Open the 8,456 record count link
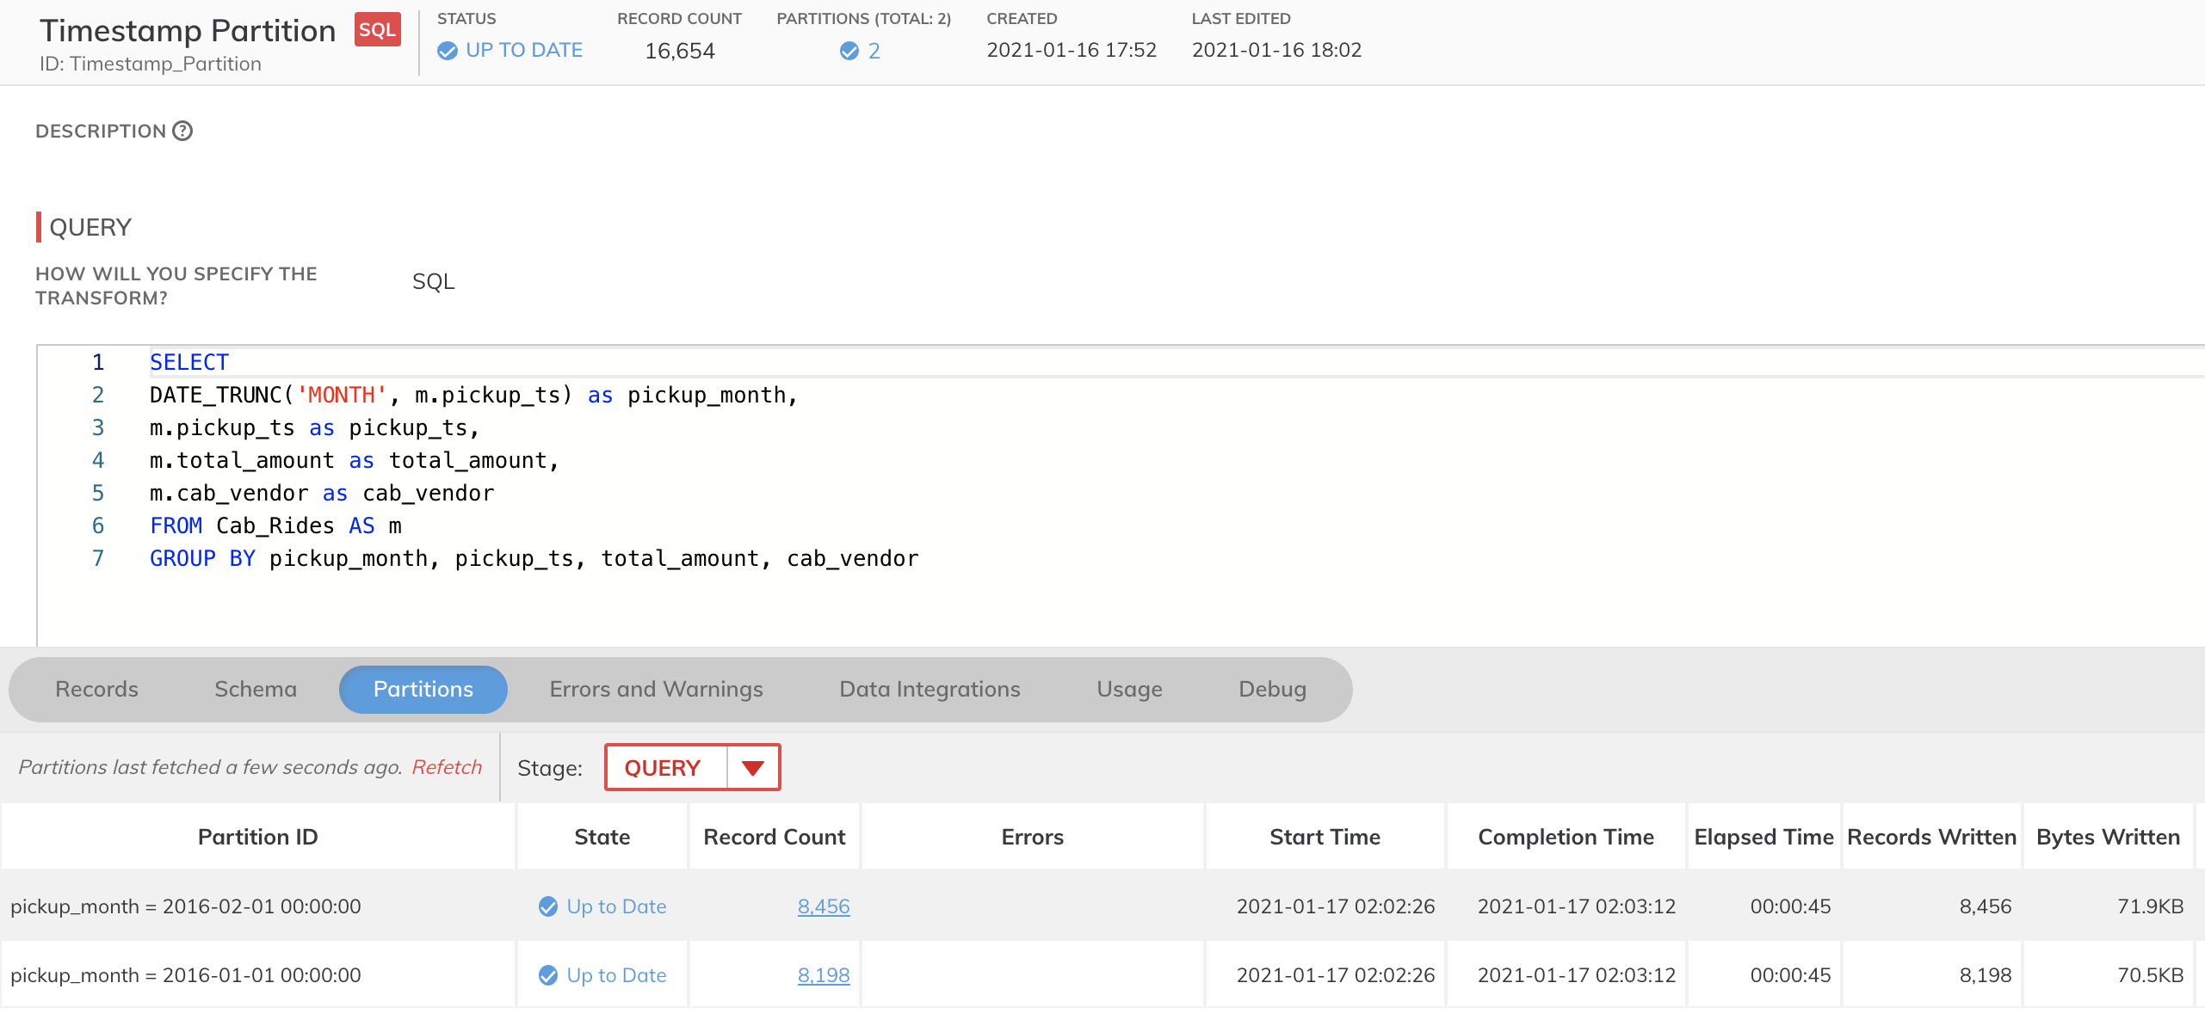2205x1032 pixels. tap(823, 906)
